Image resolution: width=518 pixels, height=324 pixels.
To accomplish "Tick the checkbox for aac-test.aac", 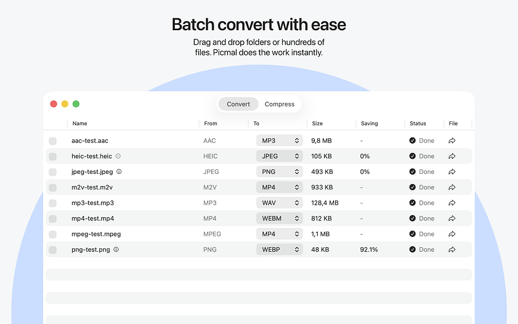I will tap(53, 141).
